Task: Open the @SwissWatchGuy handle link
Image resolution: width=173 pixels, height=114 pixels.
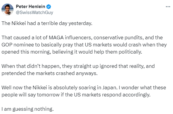Action: 34,13
